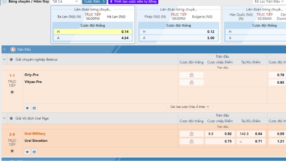Collapse the Trận Đấu section
286x161 pixels.
(x=4, y=49)
